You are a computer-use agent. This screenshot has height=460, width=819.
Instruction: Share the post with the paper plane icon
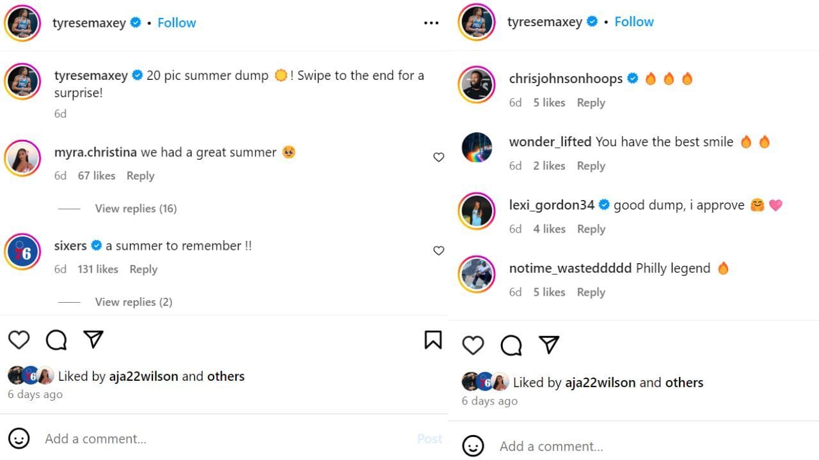coord(93,339)
